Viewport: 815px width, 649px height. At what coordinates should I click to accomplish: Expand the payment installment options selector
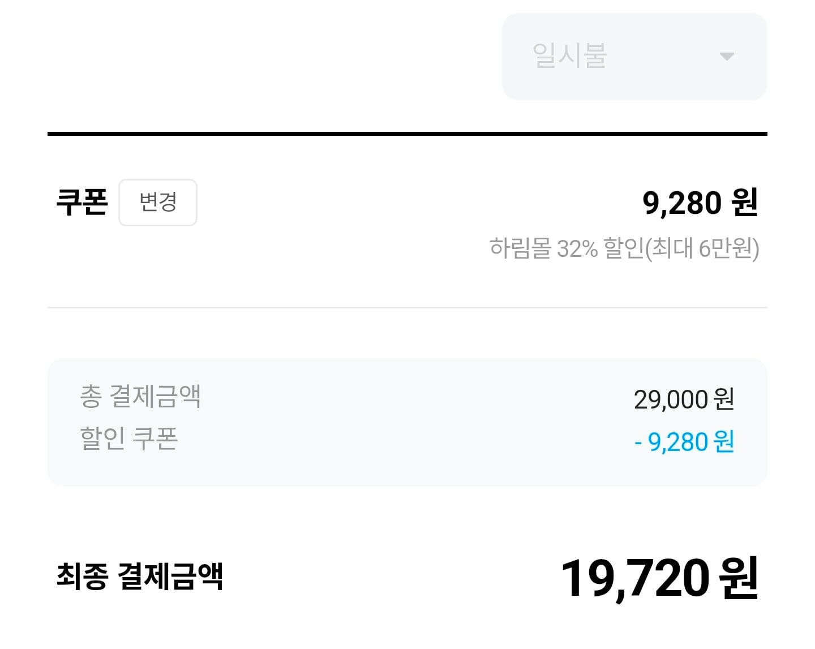tap(633, 57)
